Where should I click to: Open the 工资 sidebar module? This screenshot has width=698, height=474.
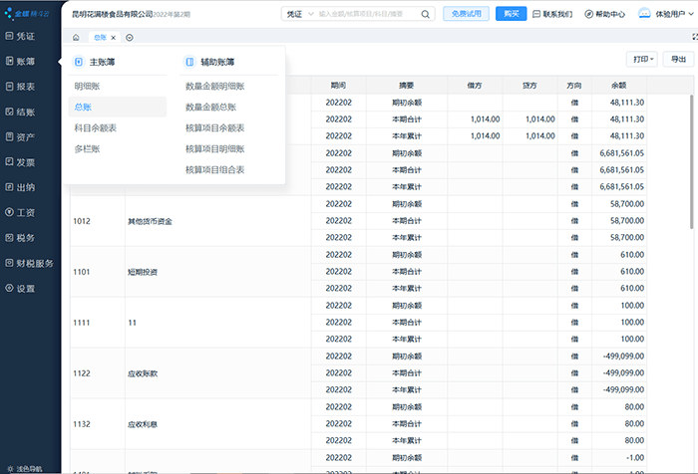(x=20, y=212)
